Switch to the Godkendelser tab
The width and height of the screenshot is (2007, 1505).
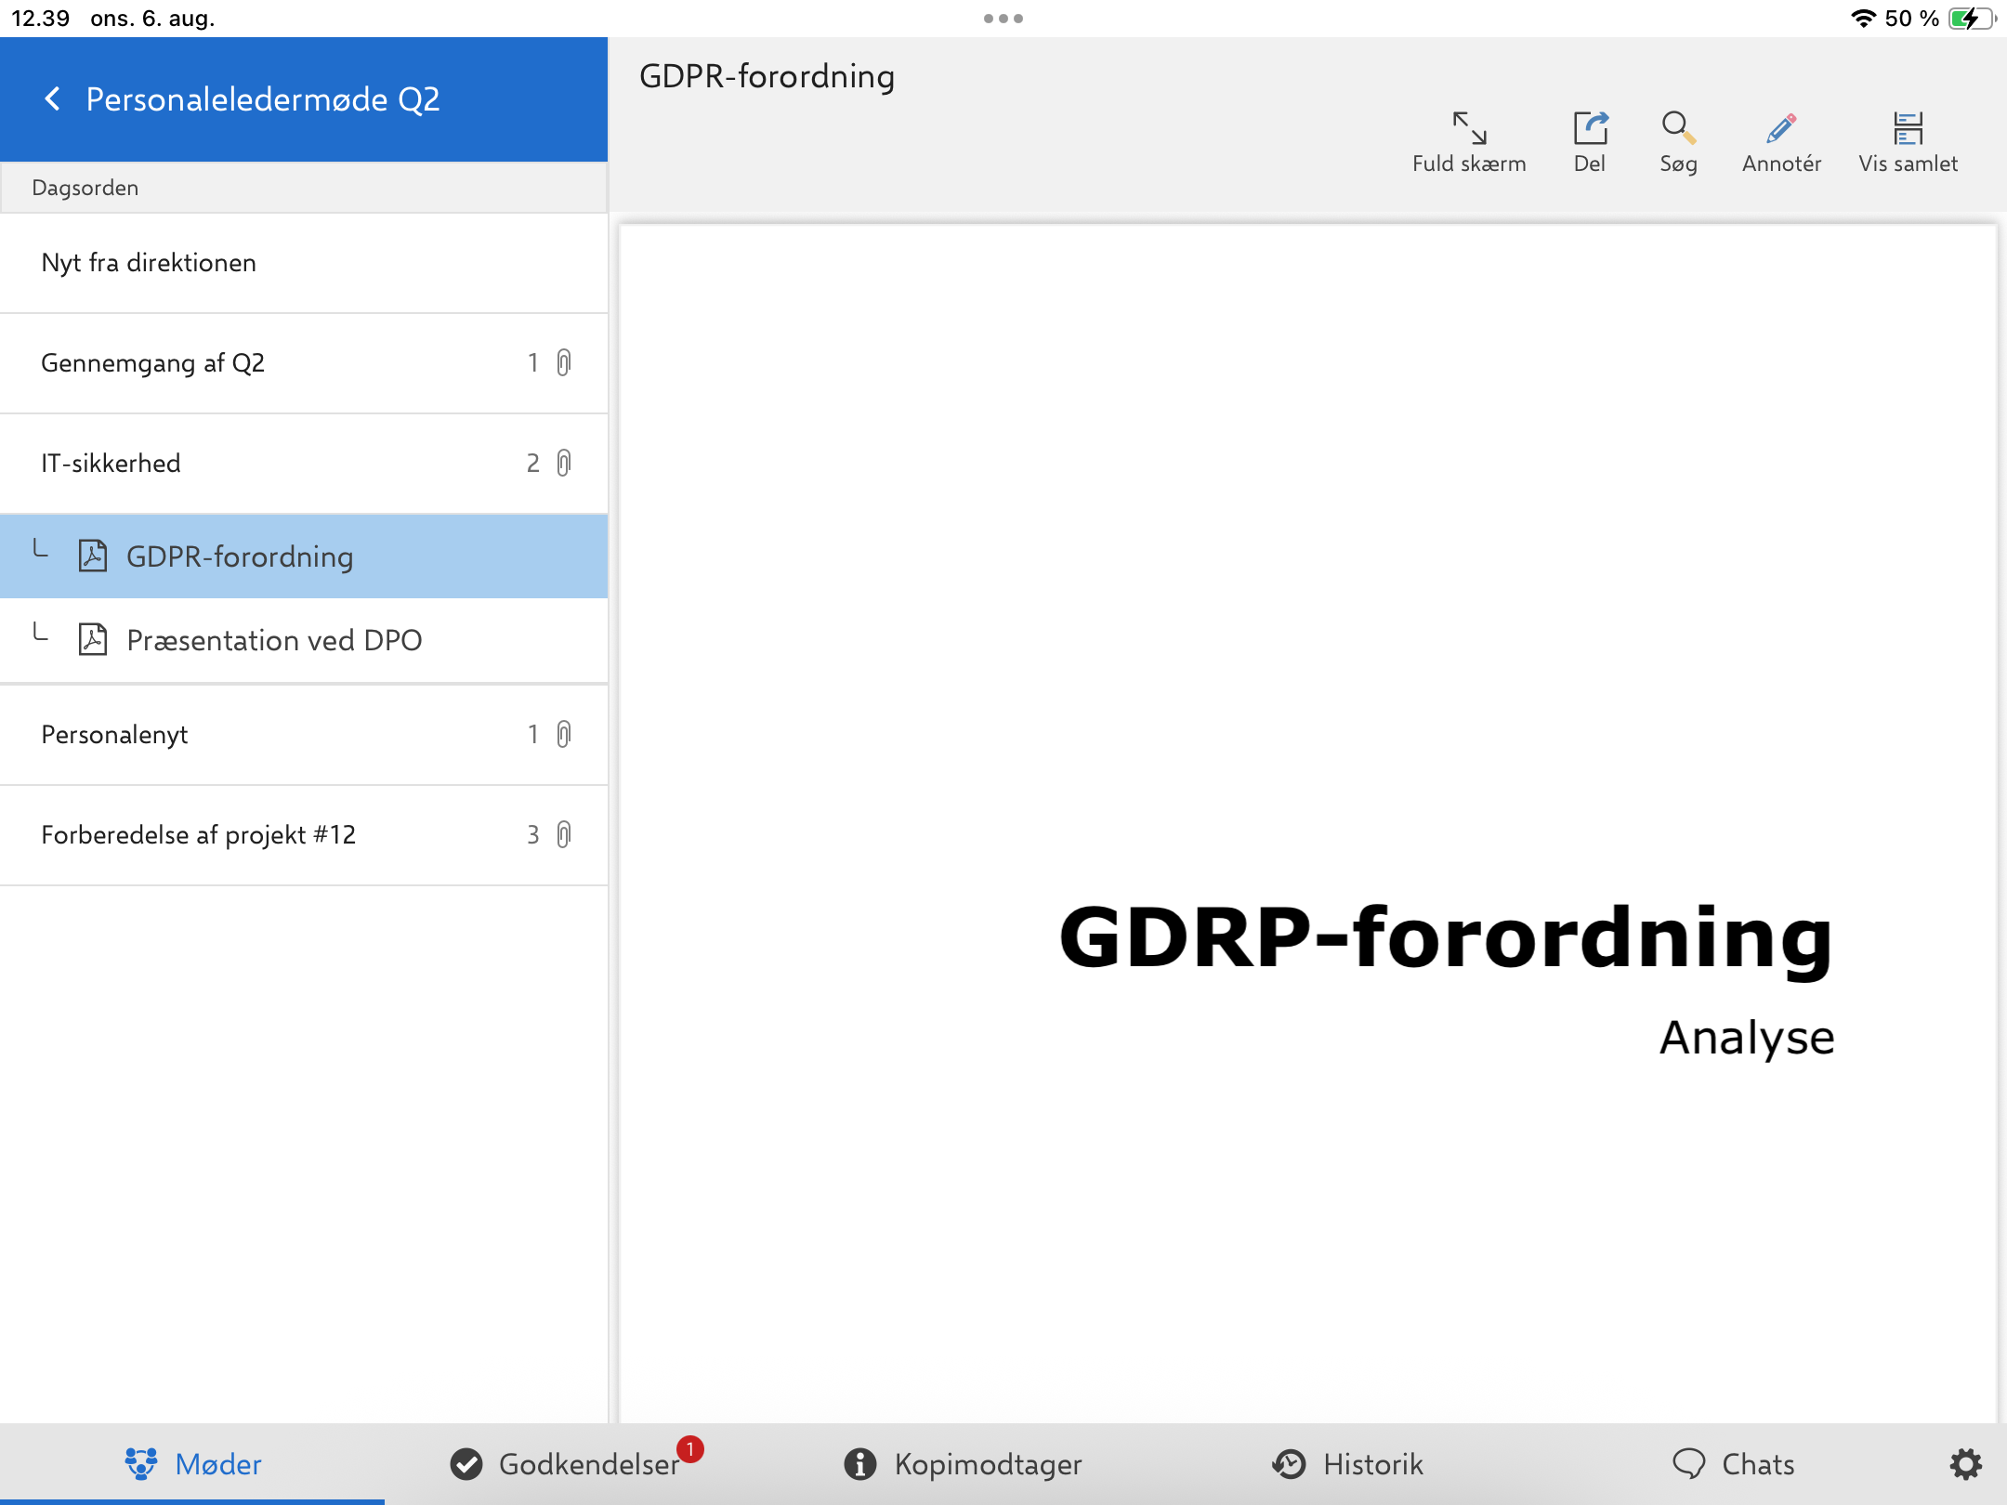[x=567, y=1464]
